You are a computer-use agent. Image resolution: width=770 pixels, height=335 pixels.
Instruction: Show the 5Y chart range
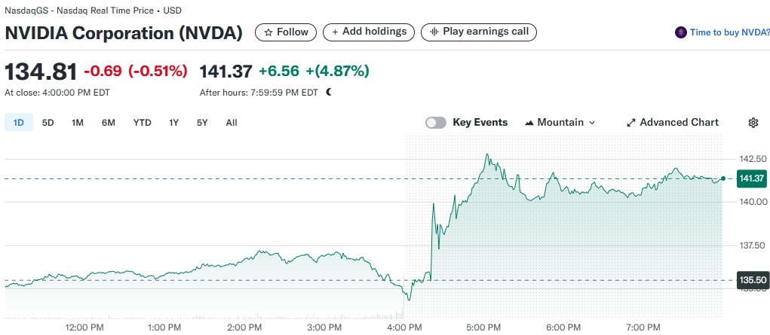tap(202, 123)
